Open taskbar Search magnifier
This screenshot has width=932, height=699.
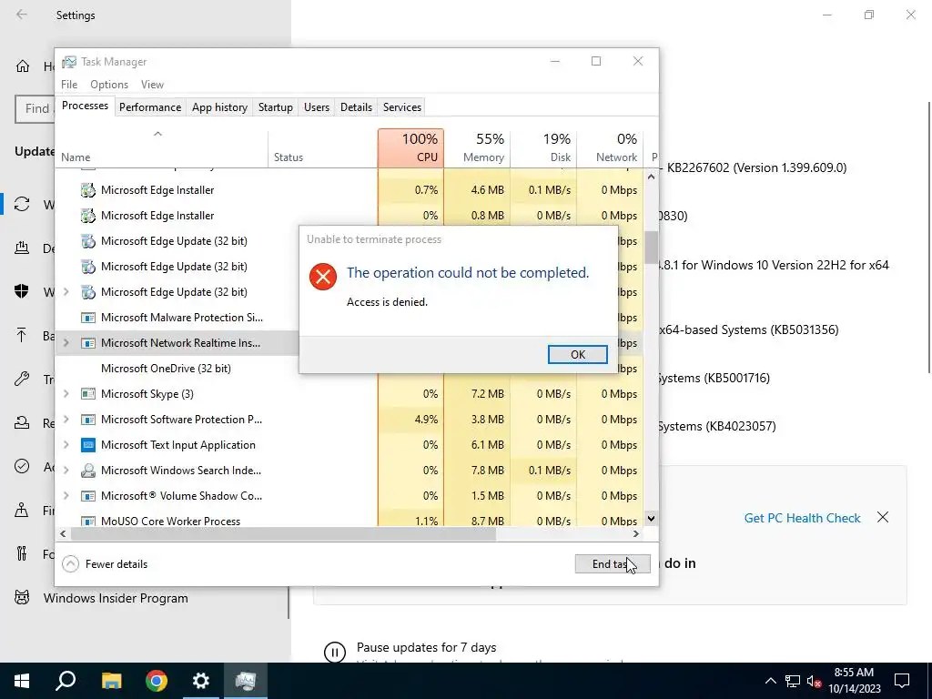click(66, 681)
